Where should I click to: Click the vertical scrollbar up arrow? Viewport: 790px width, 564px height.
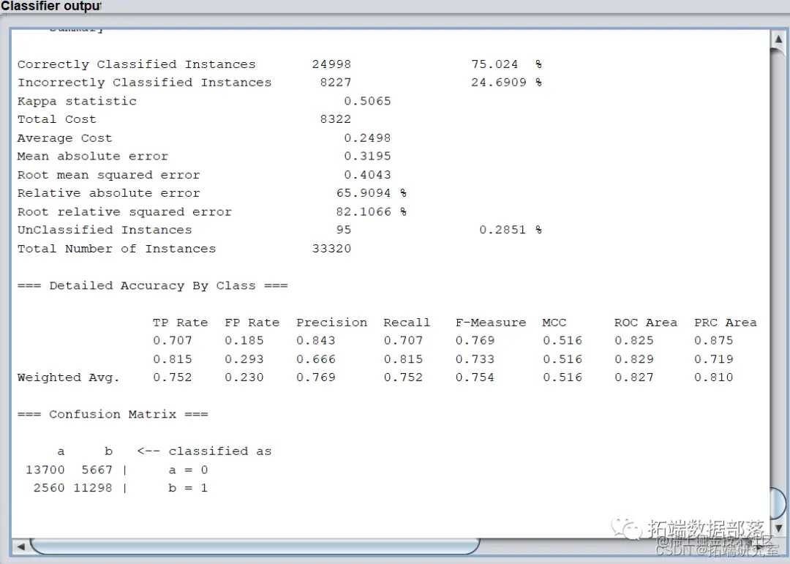coord(778,40)
